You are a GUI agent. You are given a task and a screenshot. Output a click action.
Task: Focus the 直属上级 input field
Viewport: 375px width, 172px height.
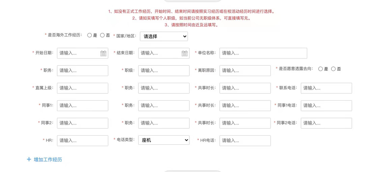point(83,88)
